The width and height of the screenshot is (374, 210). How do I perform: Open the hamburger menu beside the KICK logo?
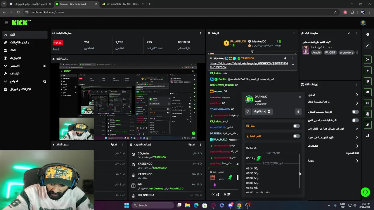pyautogui.click(x=6, y=23)
